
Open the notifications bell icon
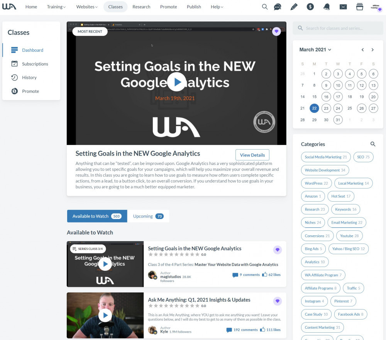pyautogui.click(x=327, y=7)
